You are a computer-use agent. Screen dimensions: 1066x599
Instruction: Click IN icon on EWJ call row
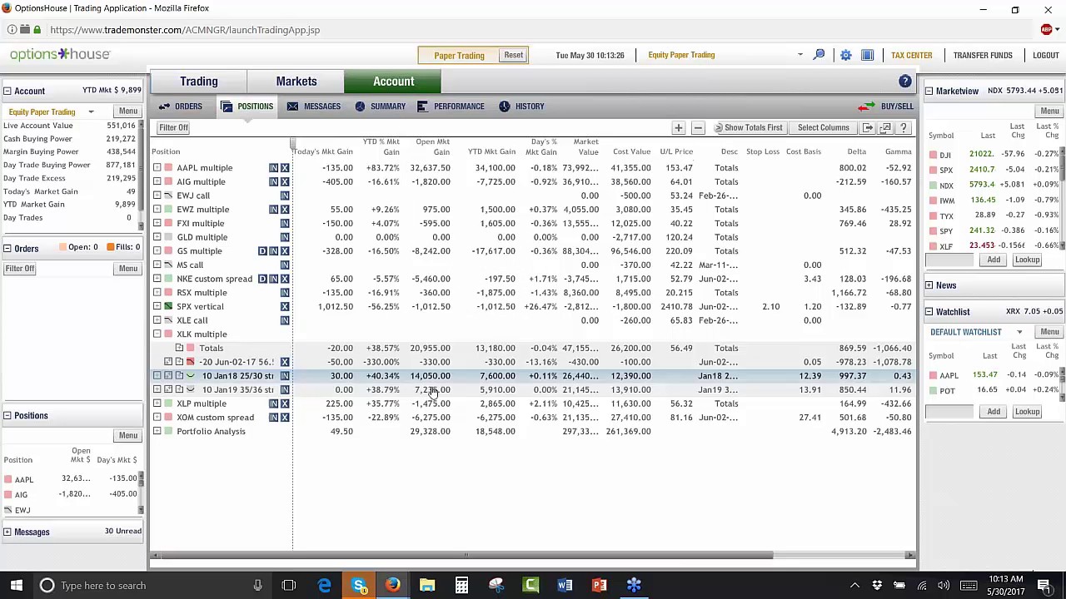point(285,196)
